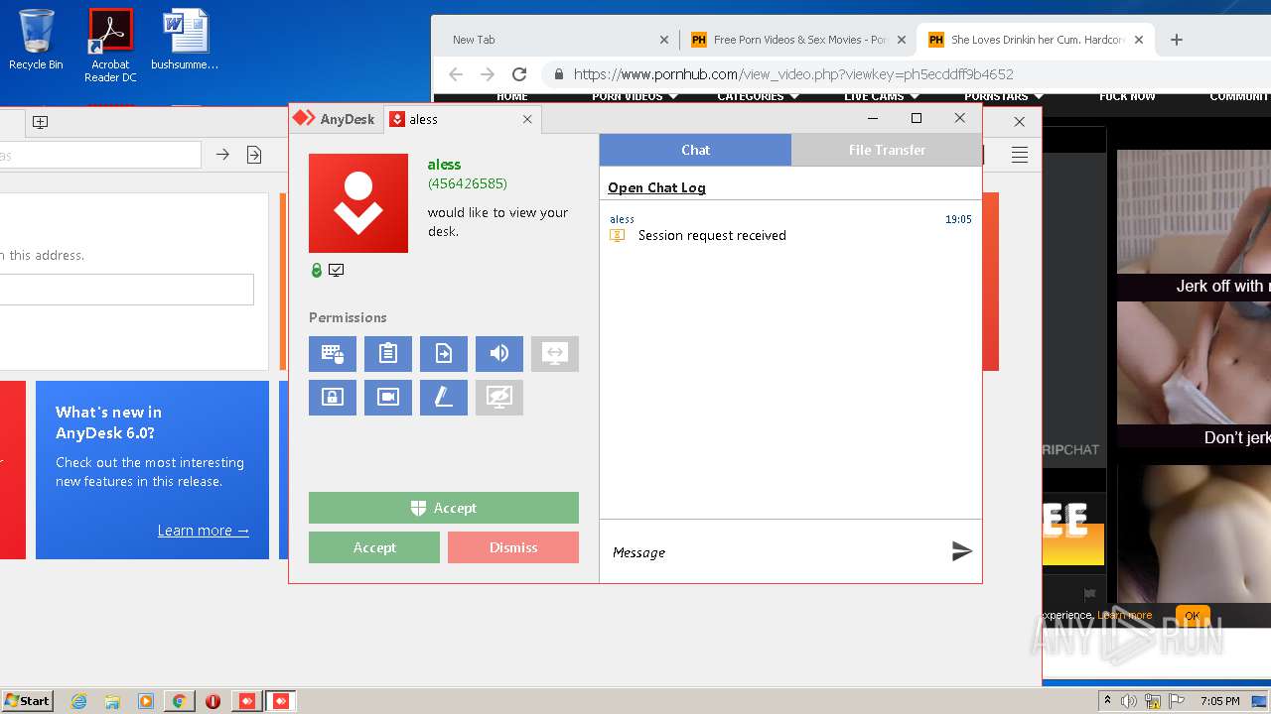
Task: Toggle keyboard and mouse control permission
Action: (x=333, y=354)
